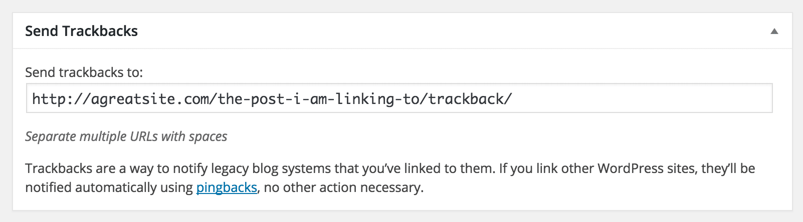Click 'no other action necessary' text
The width and height of the screenshot is (803, 222).
click(x=343, y=187)
